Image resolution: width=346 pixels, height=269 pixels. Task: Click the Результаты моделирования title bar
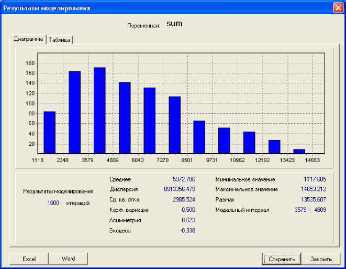[157, 8]
